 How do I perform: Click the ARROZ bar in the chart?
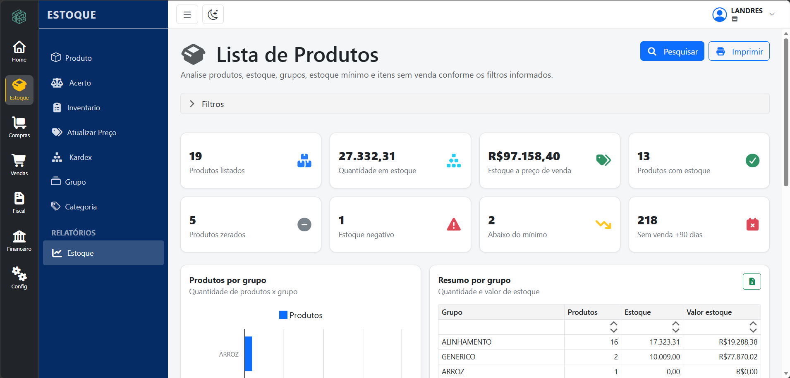[248, 354]
